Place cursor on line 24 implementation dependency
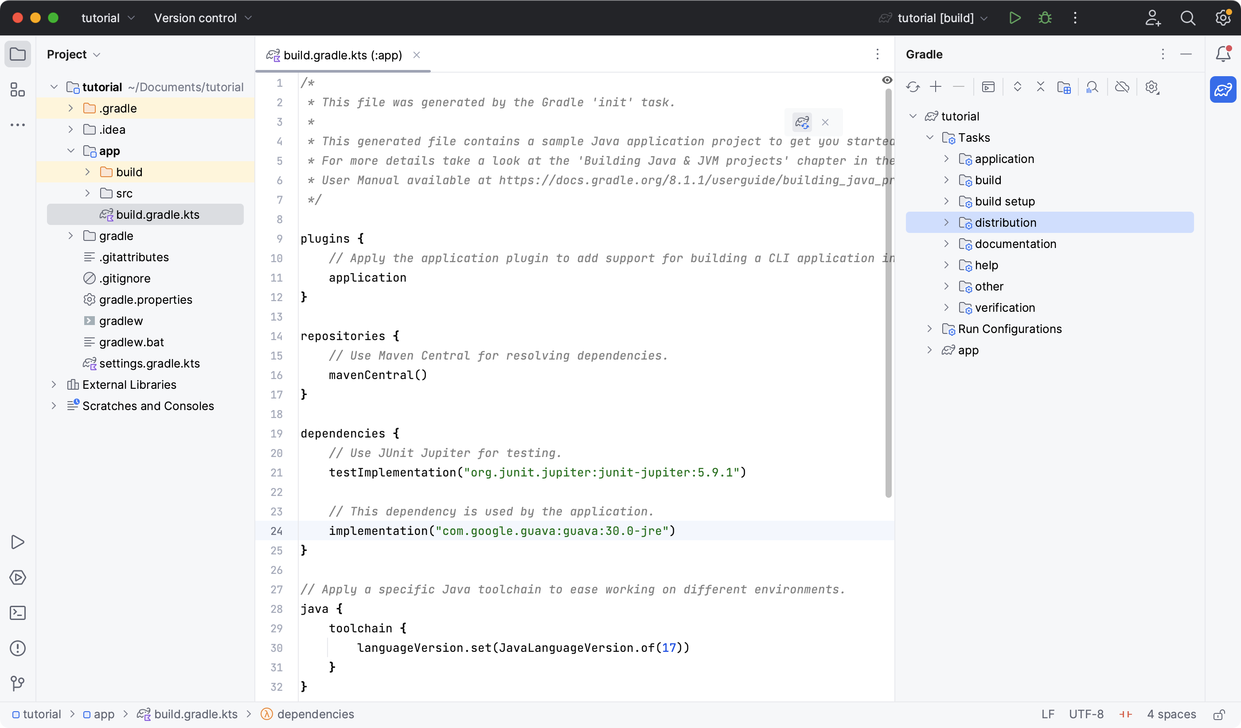 [502, 531]
